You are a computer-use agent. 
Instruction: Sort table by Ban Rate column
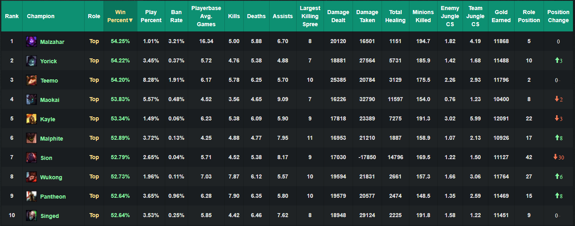coord(176,16)
